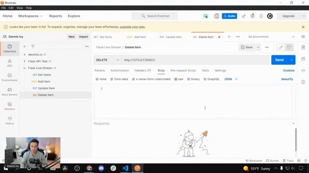Click the environment quick look eye icon
The image size is (309, 173).
pyautogui.click(x=303, y=37)
